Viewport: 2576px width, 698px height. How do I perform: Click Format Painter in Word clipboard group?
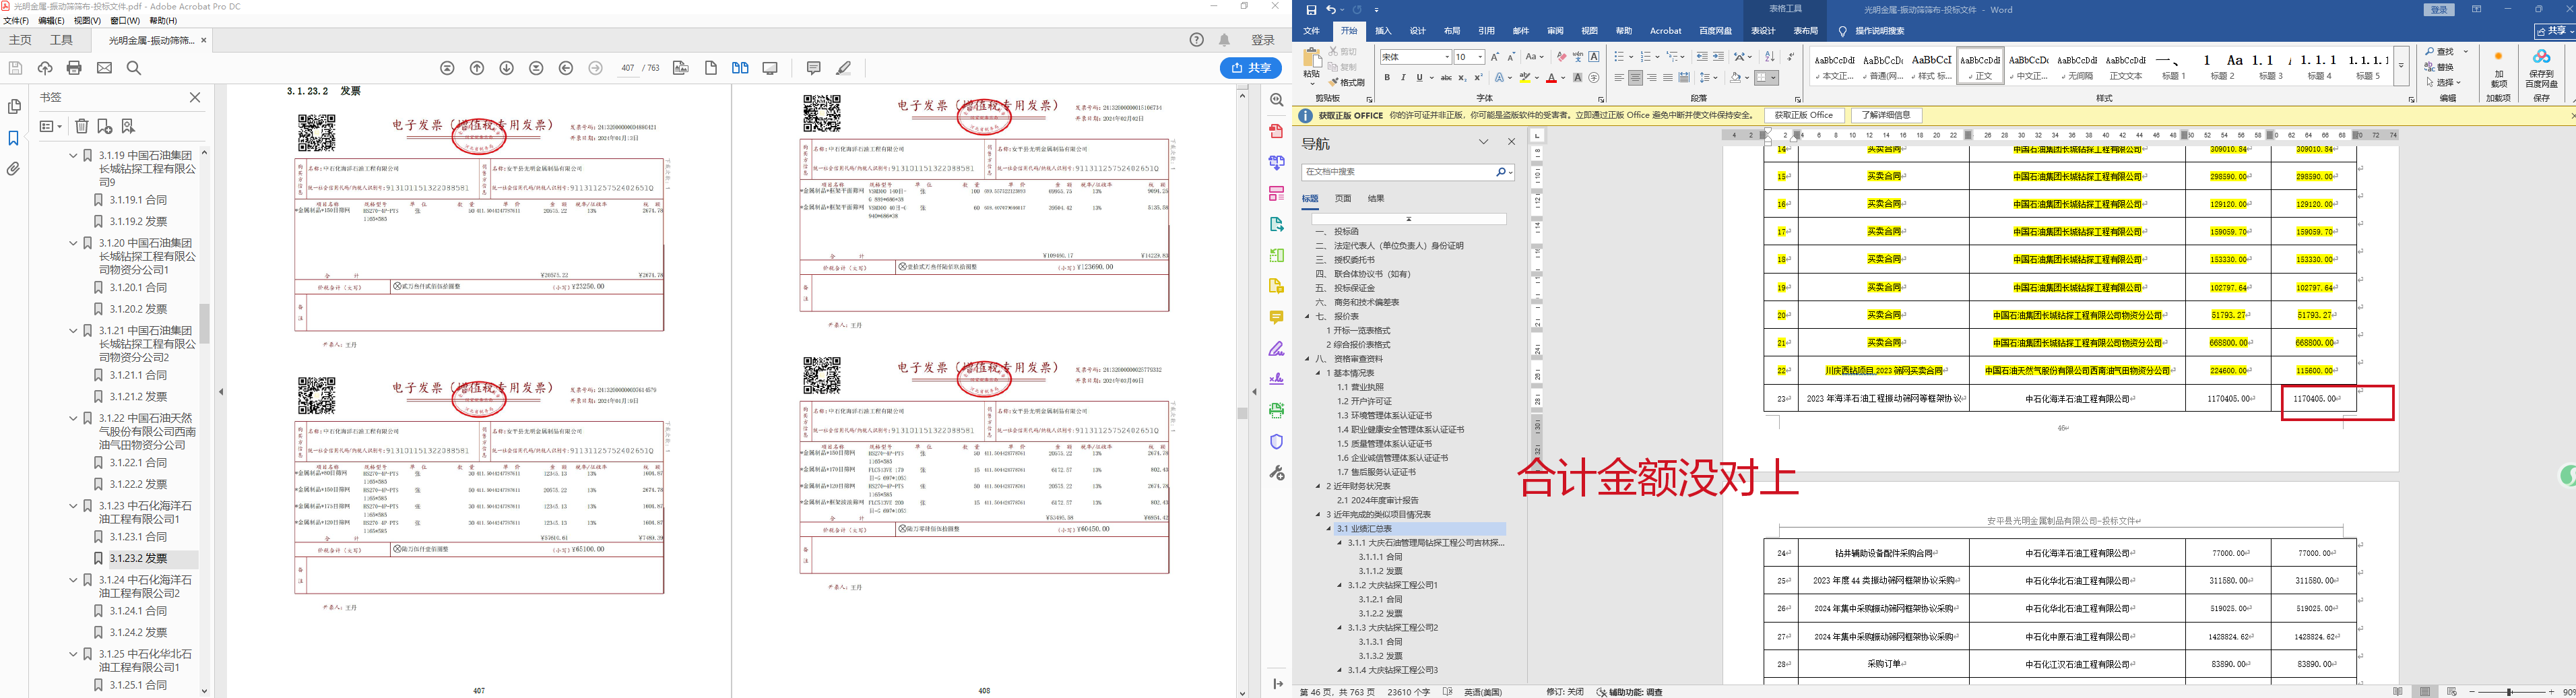coord(1347,82)
